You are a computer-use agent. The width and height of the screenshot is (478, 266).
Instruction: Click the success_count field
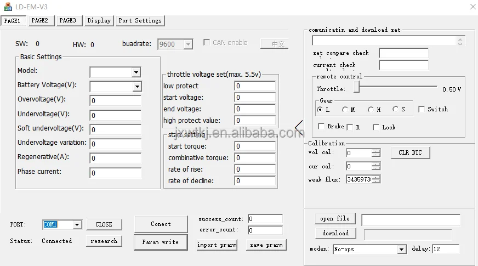point(265,219)
